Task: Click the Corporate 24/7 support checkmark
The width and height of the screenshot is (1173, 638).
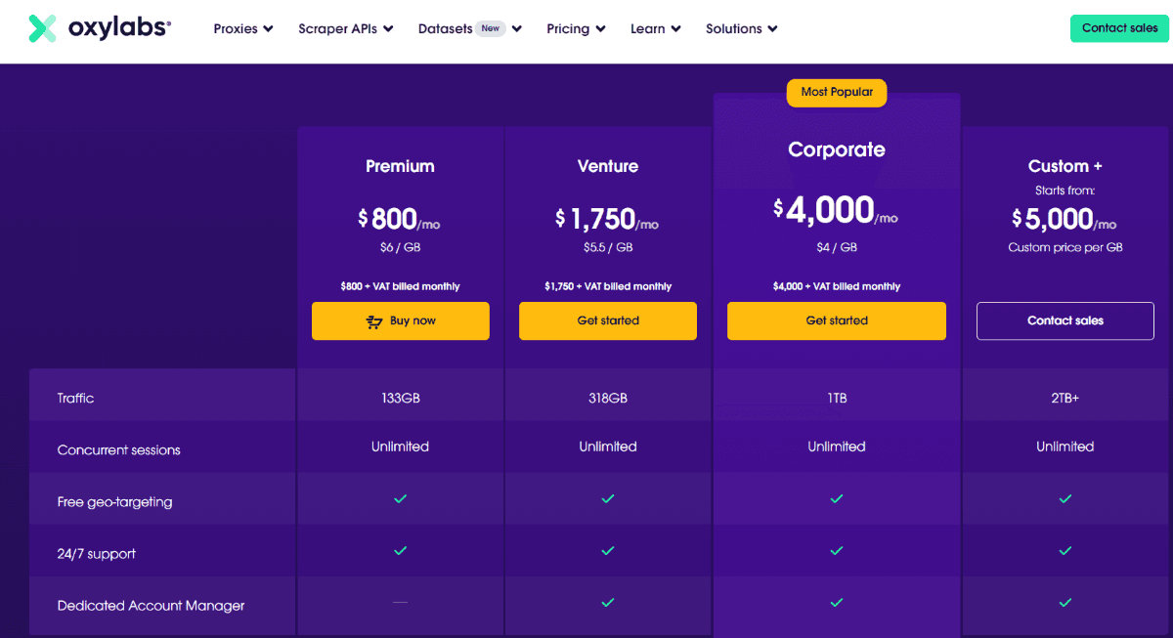Action: click(836, 550)
